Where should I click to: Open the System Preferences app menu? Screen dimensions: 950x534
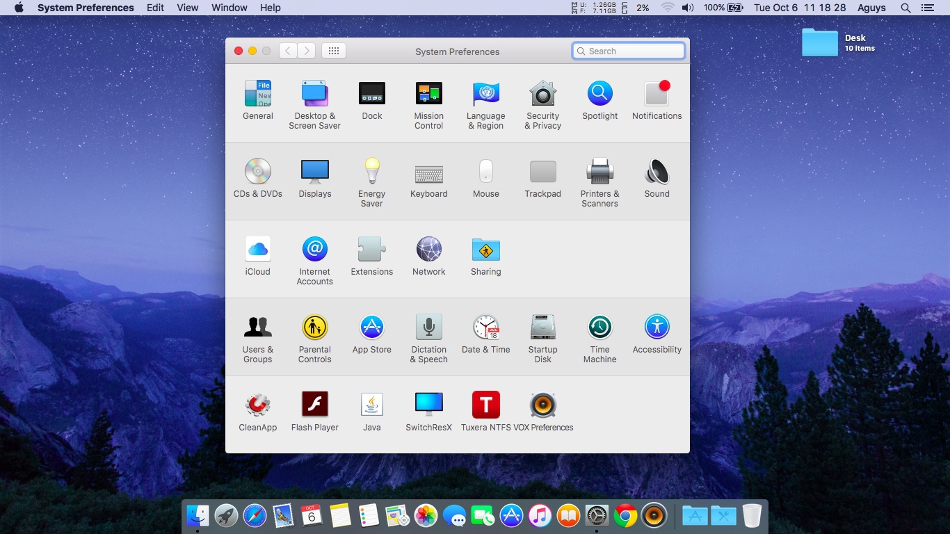tap(86, 8)
